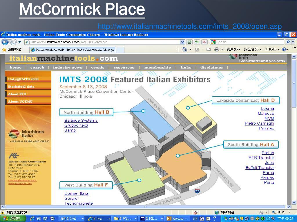The image size is (297, 222).
Task: Open the Gruppo Itexa exhibitor link
Action: 76,125
